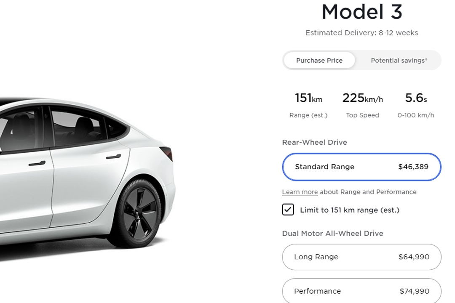The height and width of the screenshot is (303, 455).
Task: Click the Model 3 heading
Action: click(x=361, y=12)
